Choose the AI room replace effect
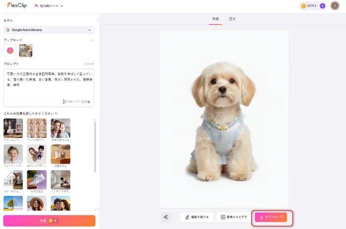Screen dimensions: 346x229 click(x=60, y=154)
